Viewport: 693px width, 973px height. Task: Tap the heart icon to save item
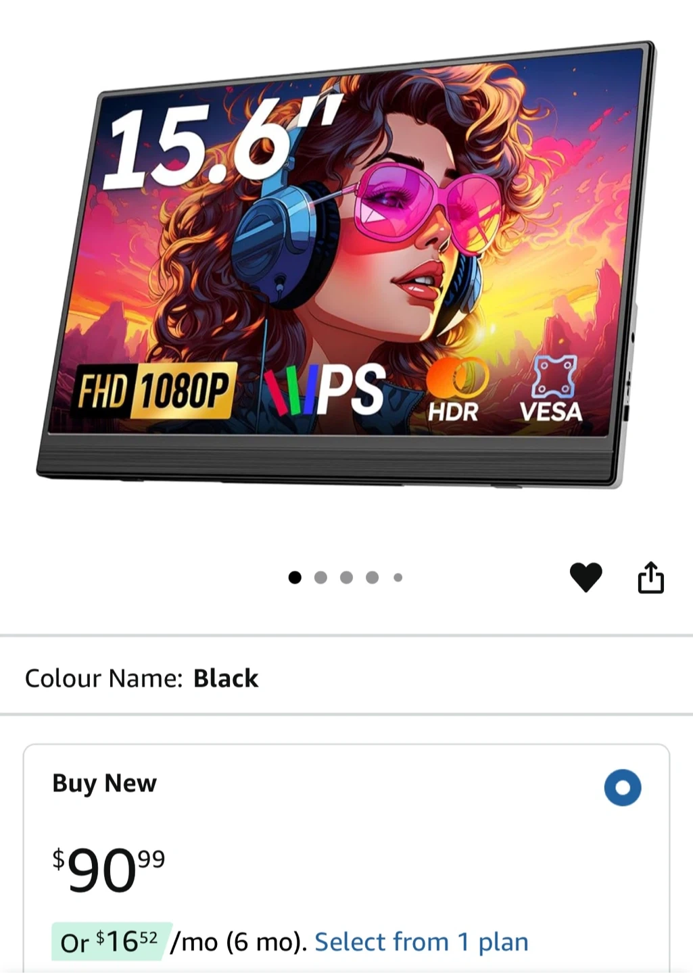coord(586,578)
